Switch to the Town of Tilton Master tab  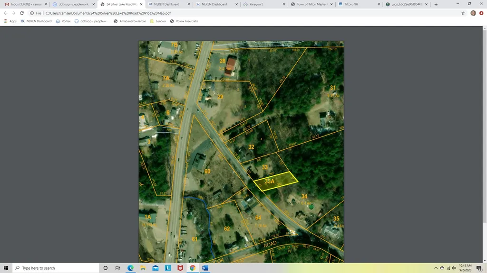coord(312,4)
